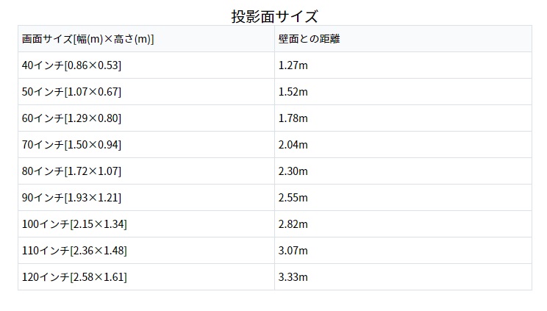
Task: Click the 投影面サイズ table title
Action: click(274, 16)
